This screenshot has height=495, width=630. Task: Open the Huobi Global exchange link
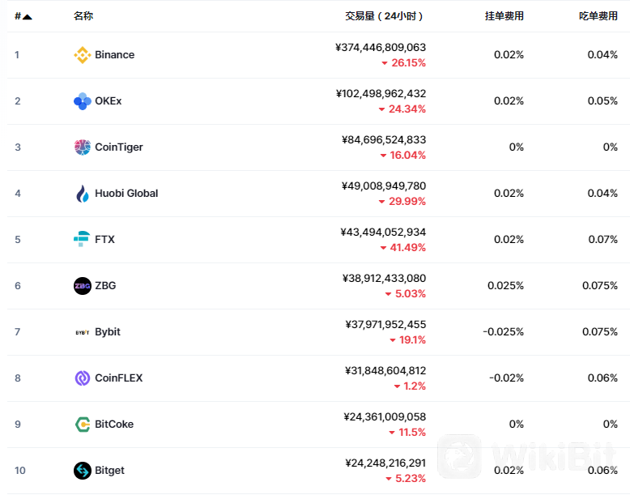(x=126, y=194)
